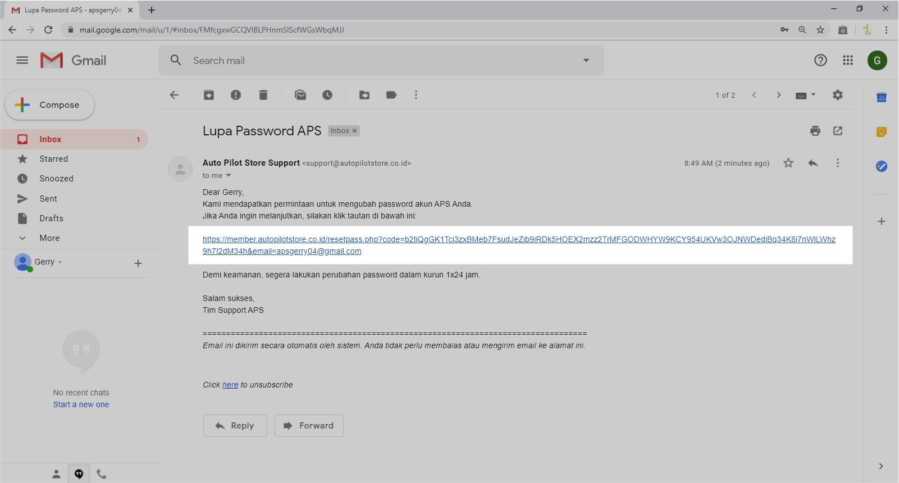Click the Forward button below the email
Viewport: 899px width, 483px height.
click(x=309, y=426)
